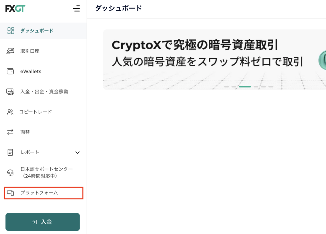The height and width of the screenshot is (234, 326).
Task: Click the レポート document icon
Action: pyautogui.click(x=11, y=152)
